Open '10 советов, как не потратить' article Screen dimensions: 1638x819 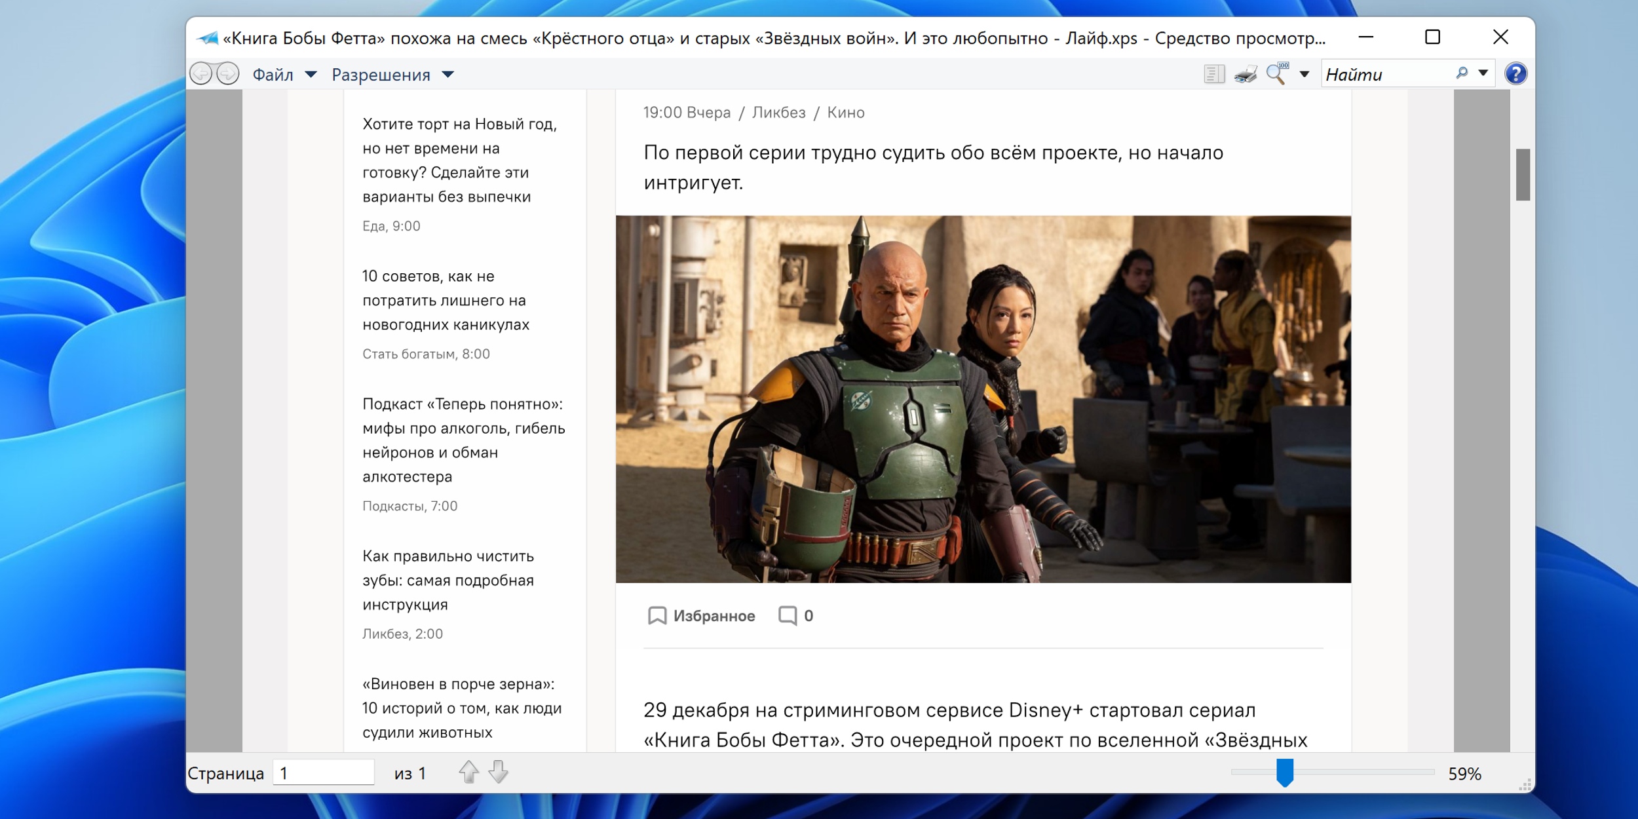(446, 300)
